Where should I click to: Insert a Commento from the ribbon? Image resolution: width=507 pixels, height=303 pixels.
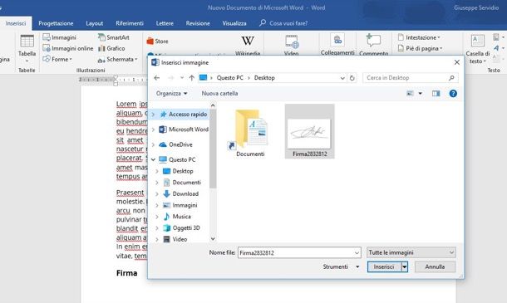[373, 45]
